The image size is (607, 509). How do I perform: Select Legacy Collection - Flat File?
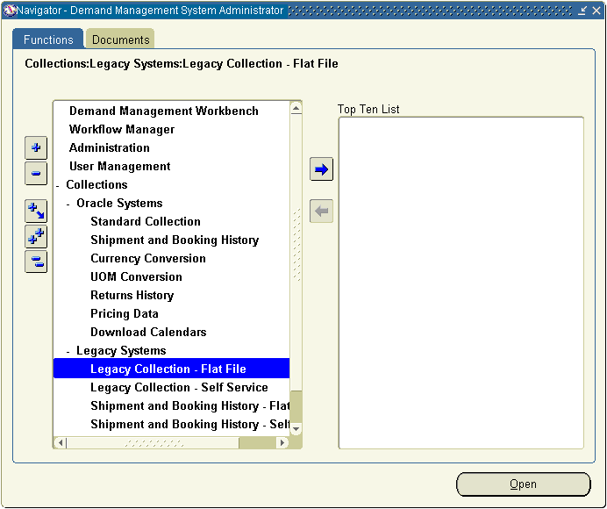[172, 369]
